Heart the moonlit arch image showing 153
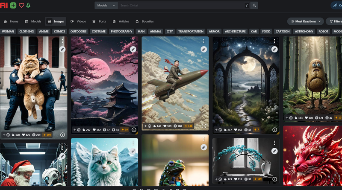The height and width of the screenshot is (190, 342). click(x=238, y=130)
